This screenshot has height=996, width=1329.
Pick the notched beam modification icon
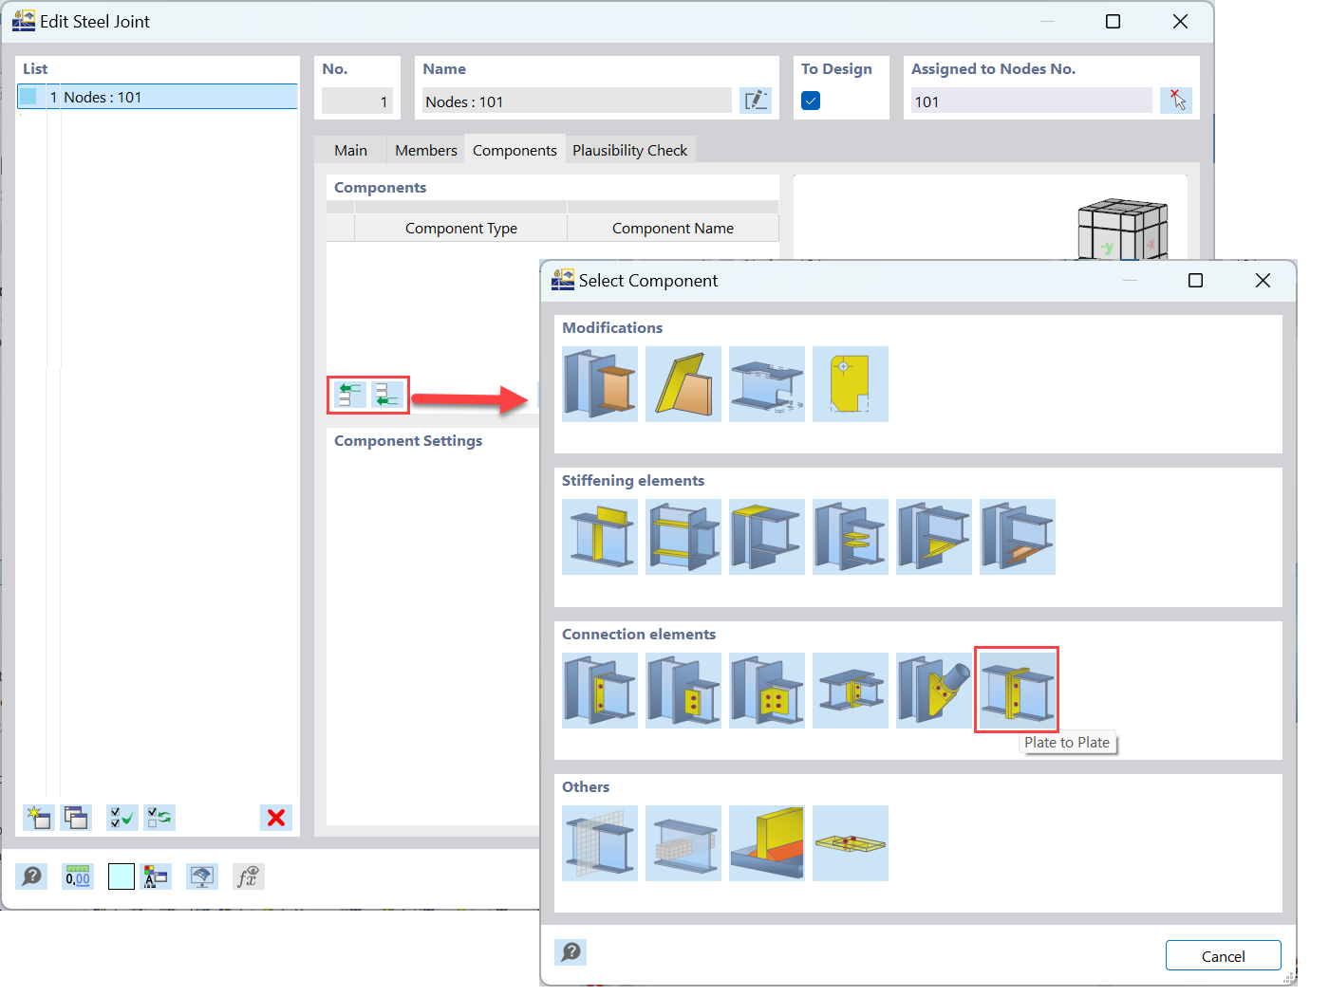(767, 384)
